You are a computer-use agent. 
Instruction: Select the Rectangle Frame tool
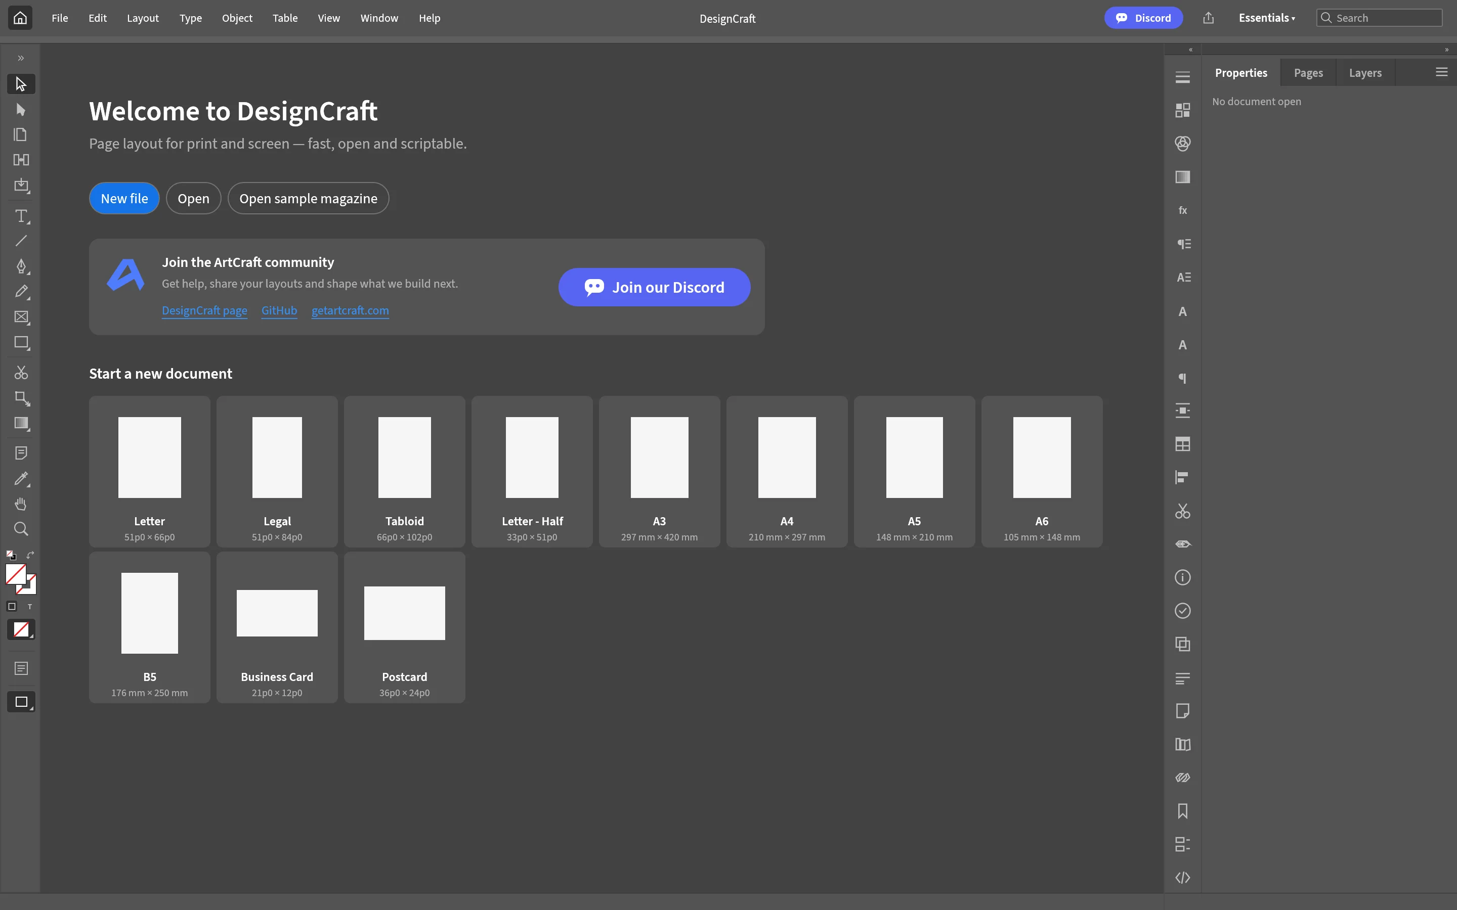pyautogui.click(x=21, y=316)
